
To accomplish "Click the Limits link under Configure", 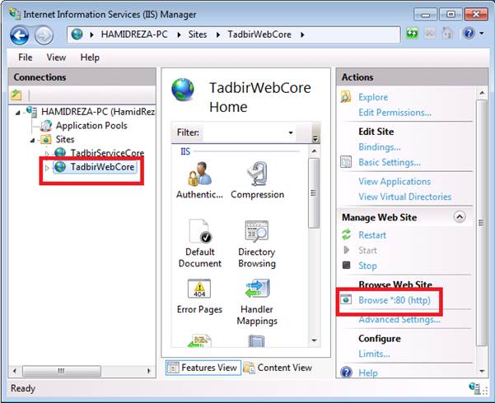I will pyautogui.click(x=375, y=354).
